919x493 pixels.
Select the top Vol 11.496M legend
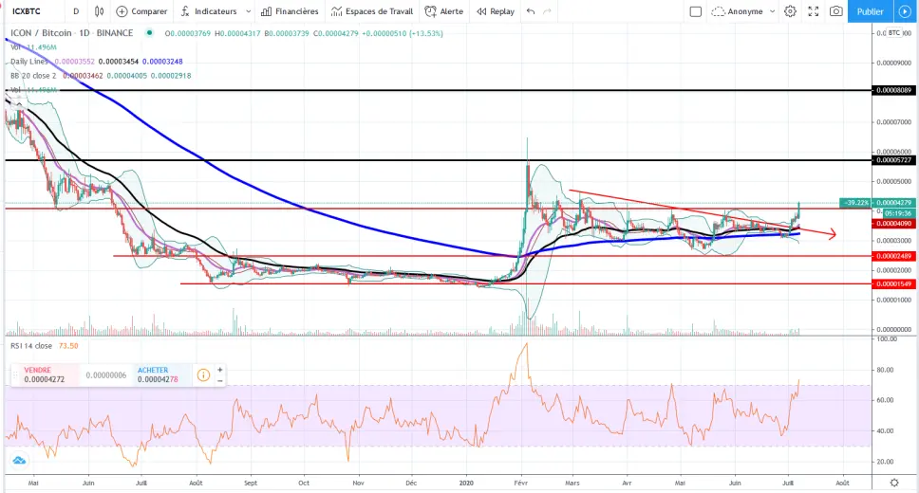pos(33,46)
